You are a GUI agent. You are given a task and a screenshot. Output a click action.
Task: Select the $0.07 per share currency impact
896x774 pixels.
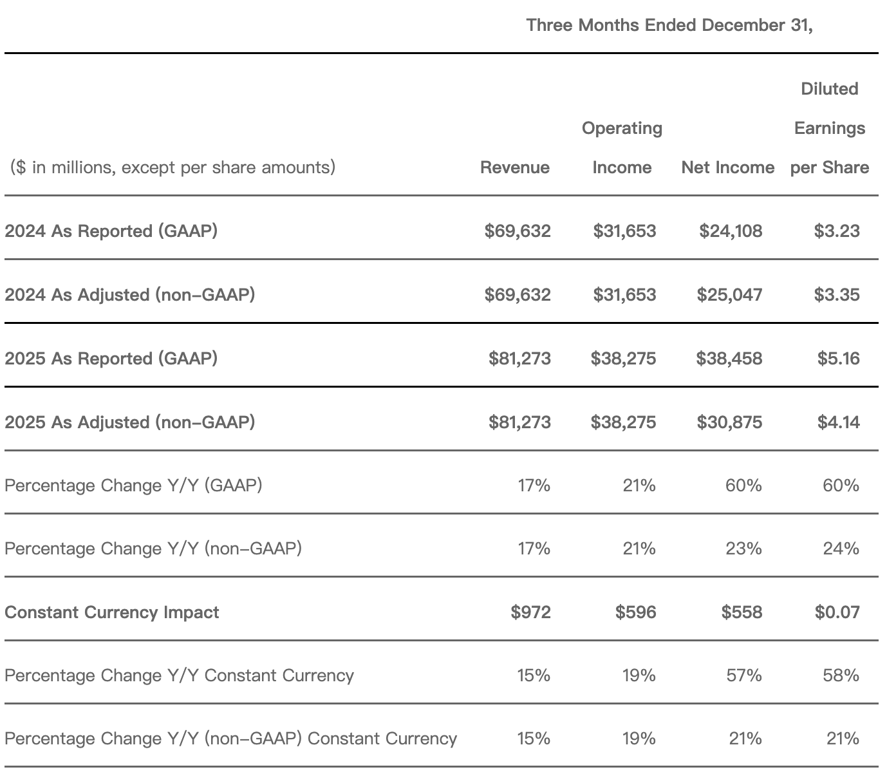pos(837,612)
